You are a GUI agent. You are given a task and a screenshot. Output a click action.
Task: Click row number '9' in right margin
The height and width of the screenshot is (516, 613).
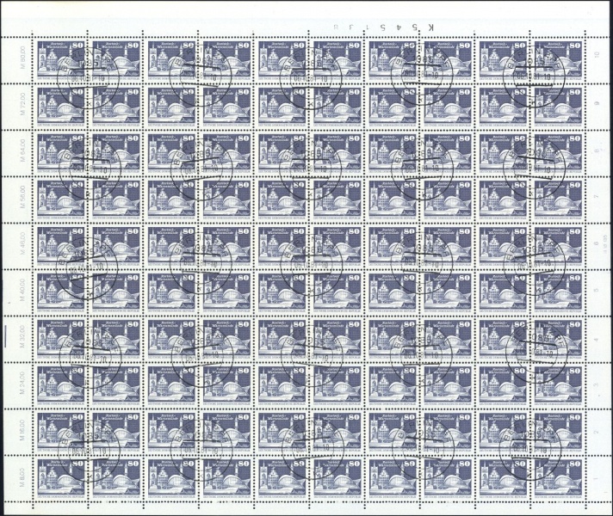[596, 103]
